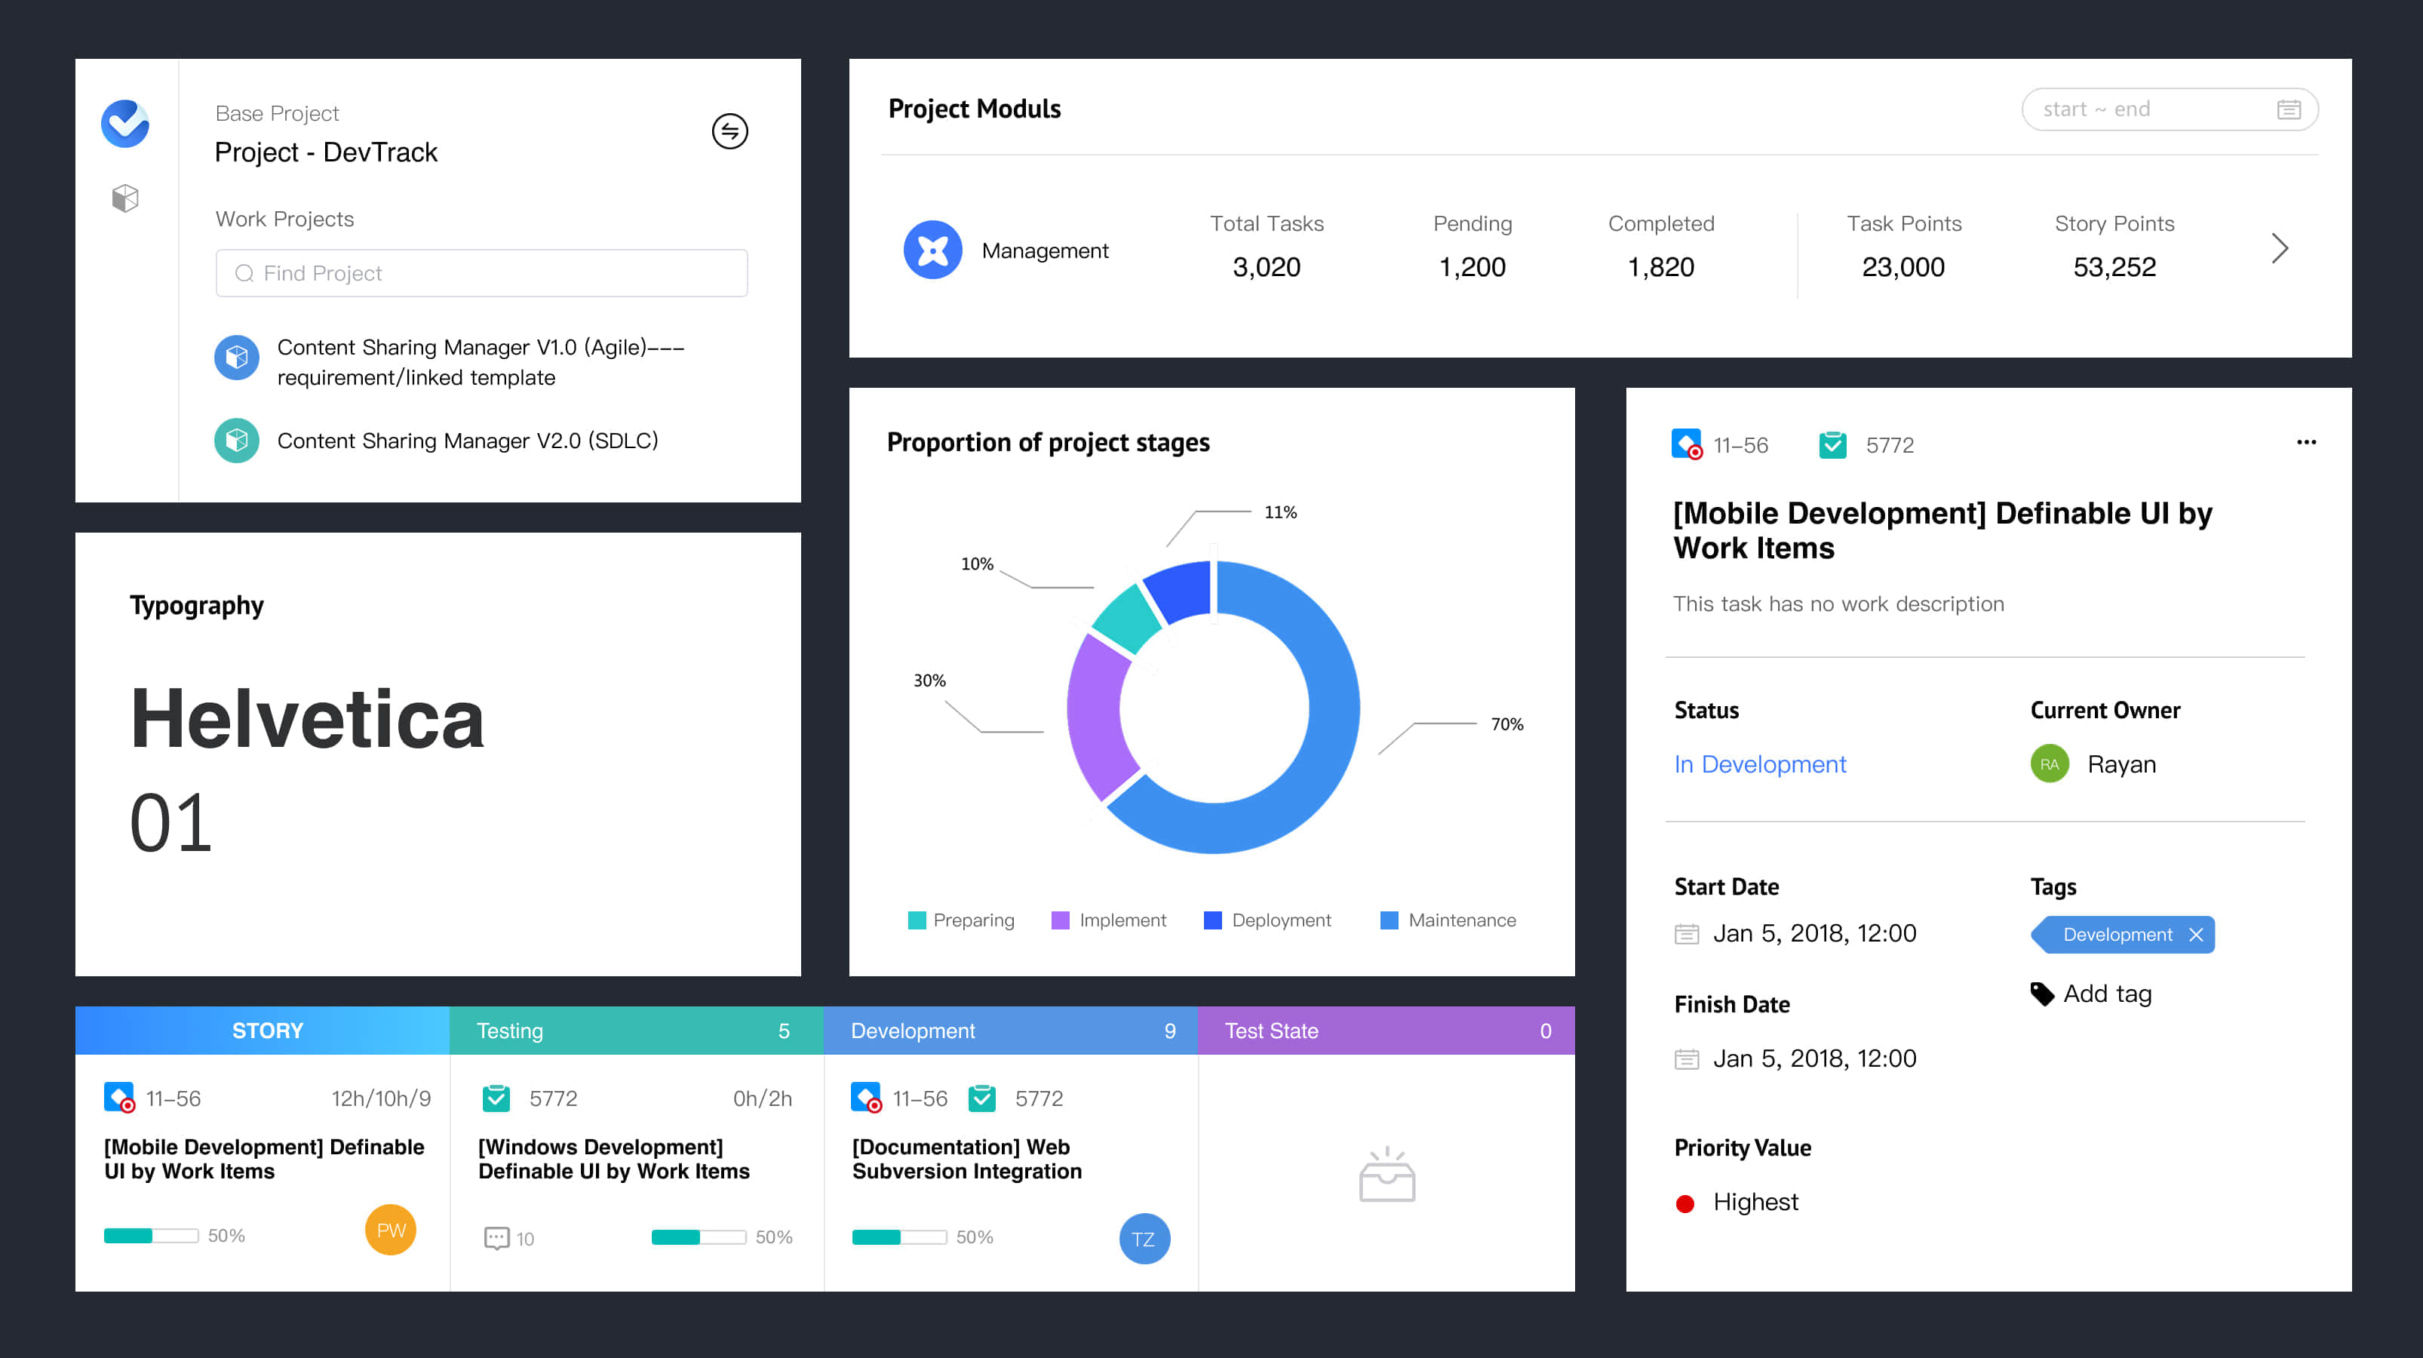This screenshot has width=2423, height=1358.
Task: Open Start Date calendar picker
Action: click(x=1687, y=934)
